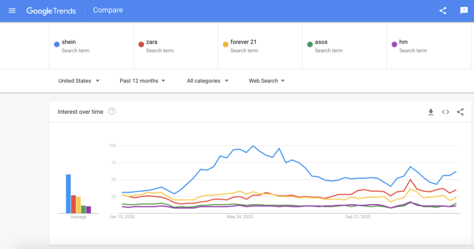Click the Interest over time heading
The image size is (474, 249).
click(80, 112)
